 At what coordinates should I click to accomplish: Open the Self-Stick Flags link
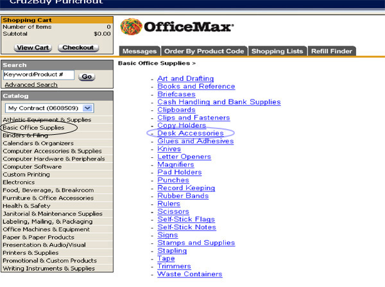pos(186,219)
